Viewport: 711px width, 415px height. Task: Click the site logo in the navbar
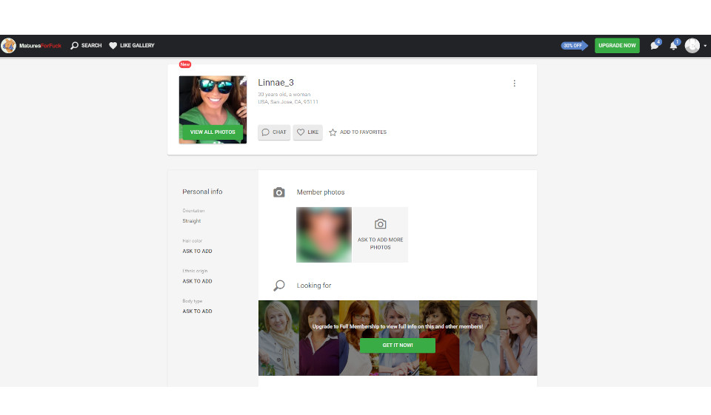[32, 46]
